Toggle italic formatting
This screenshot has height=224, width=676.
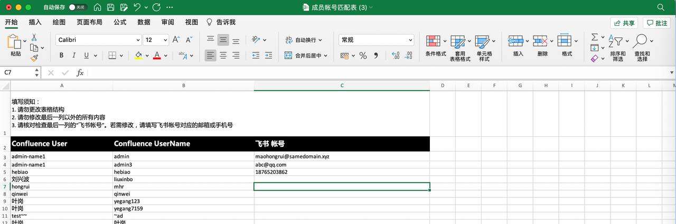[x=74, y=55]
